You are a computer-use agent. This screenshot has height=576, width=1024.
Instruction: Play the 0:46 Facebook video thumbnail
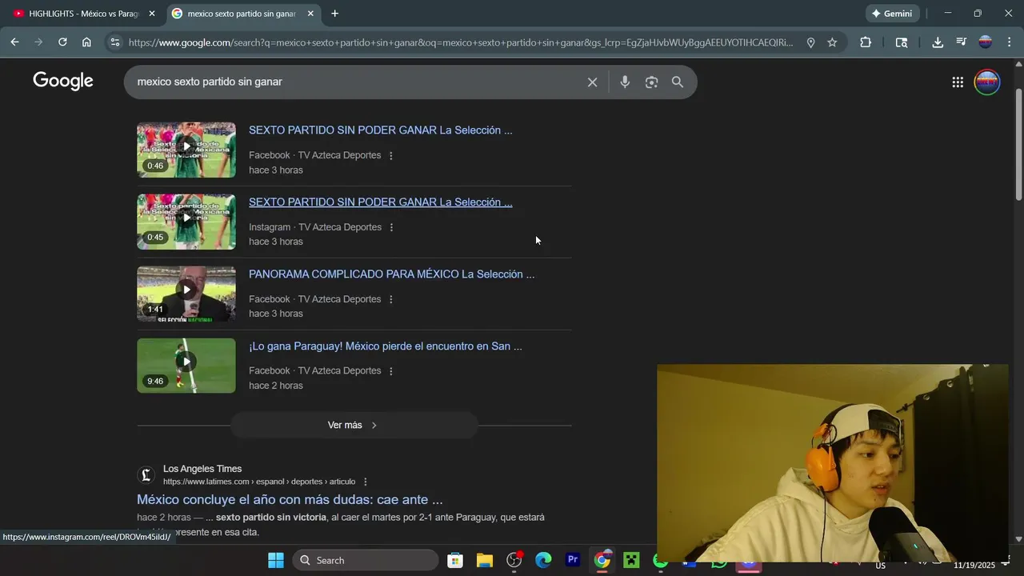[x=186, y=150]
